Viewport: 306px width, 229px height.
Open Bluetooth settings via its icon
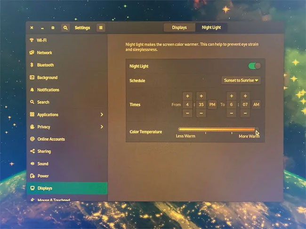point(32,65)
